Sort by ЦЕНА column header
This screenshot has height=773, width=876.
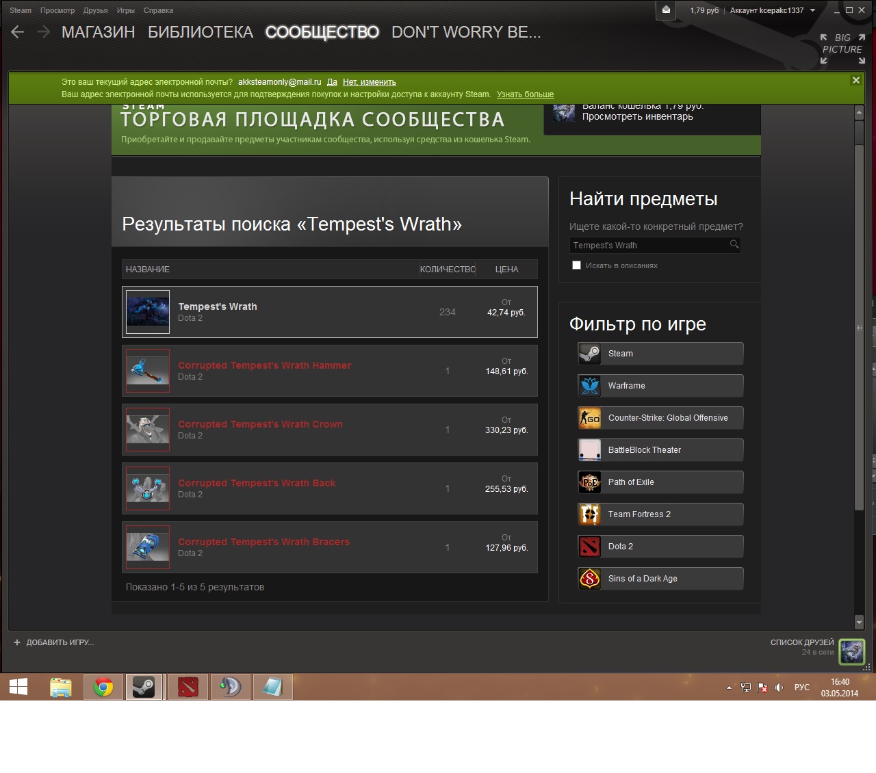click(506, 270)
